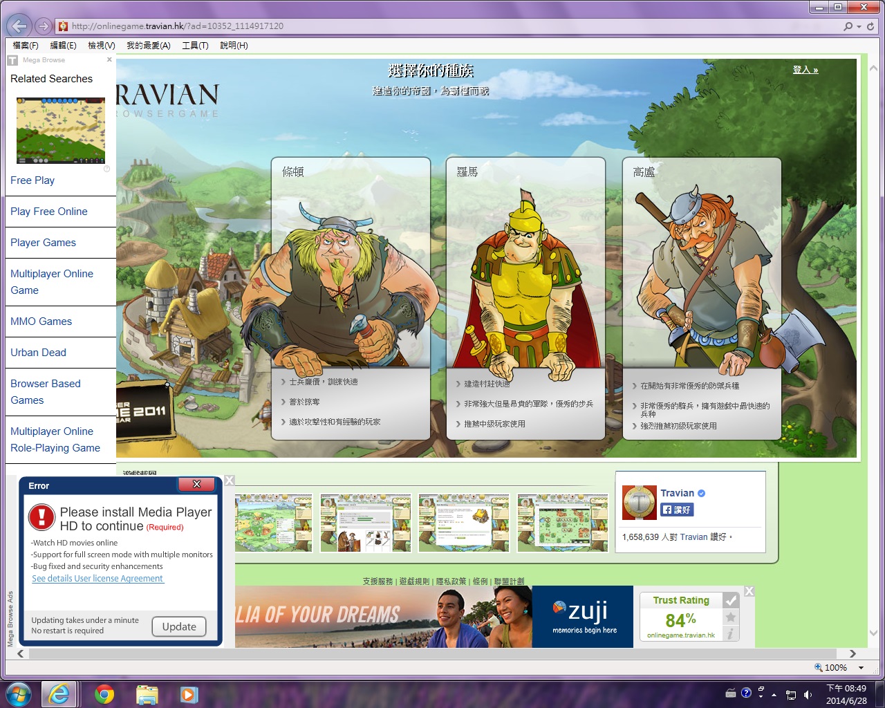Click the red exclamation warning icon
Viewport: 885px width, 708px height.
click(41, 516)
